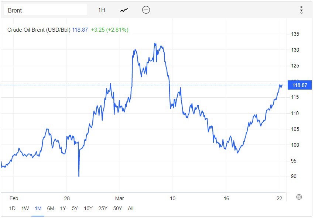The height and width of the screenshot is (219, 315).
Task: Click the chart peak near 132
Action: click(x=155, y=44)
